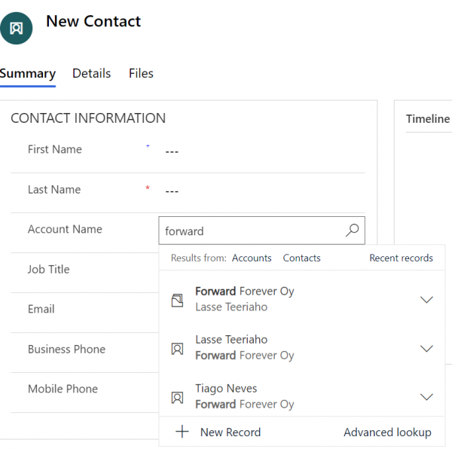Switch to the Summary tab

click(28, 74)
